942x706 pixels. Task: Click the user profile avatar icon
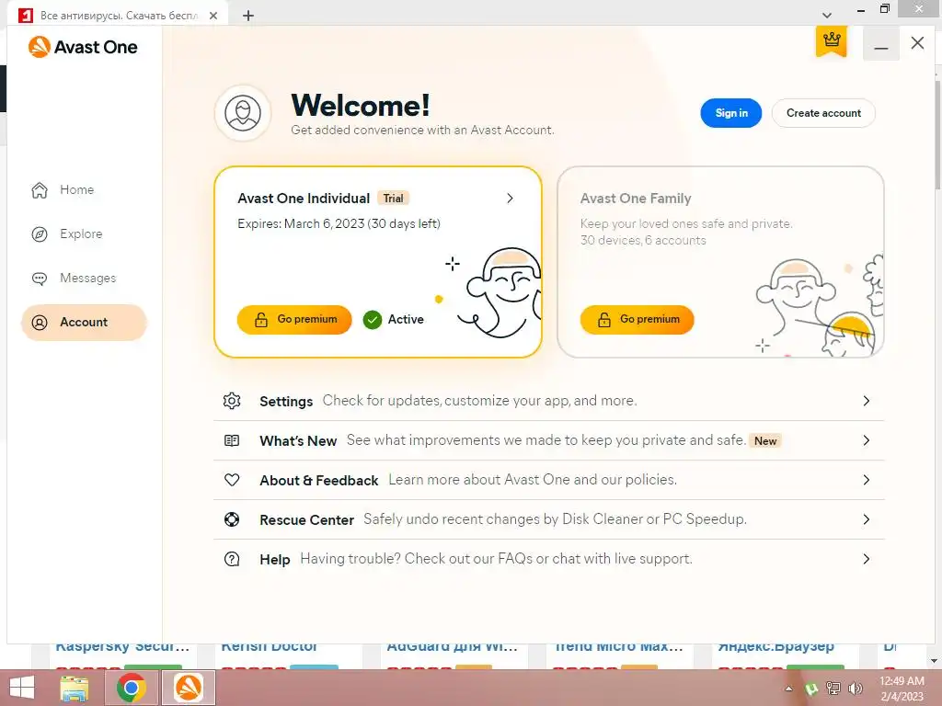tap(243, 113)
